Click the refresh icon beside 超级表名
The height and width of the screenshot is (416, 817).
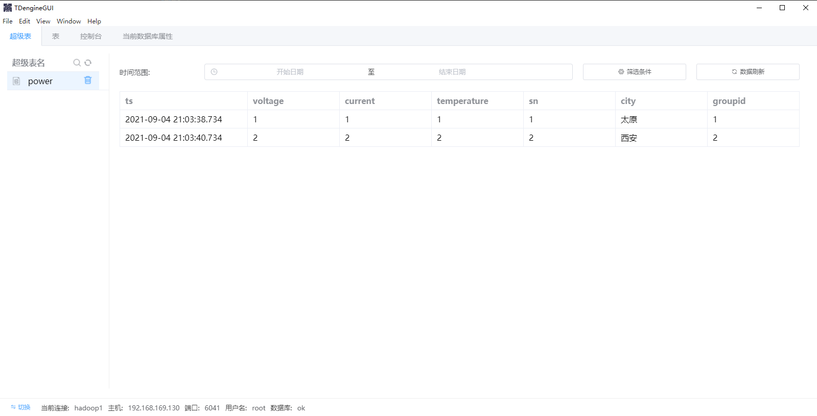[88, 63]
